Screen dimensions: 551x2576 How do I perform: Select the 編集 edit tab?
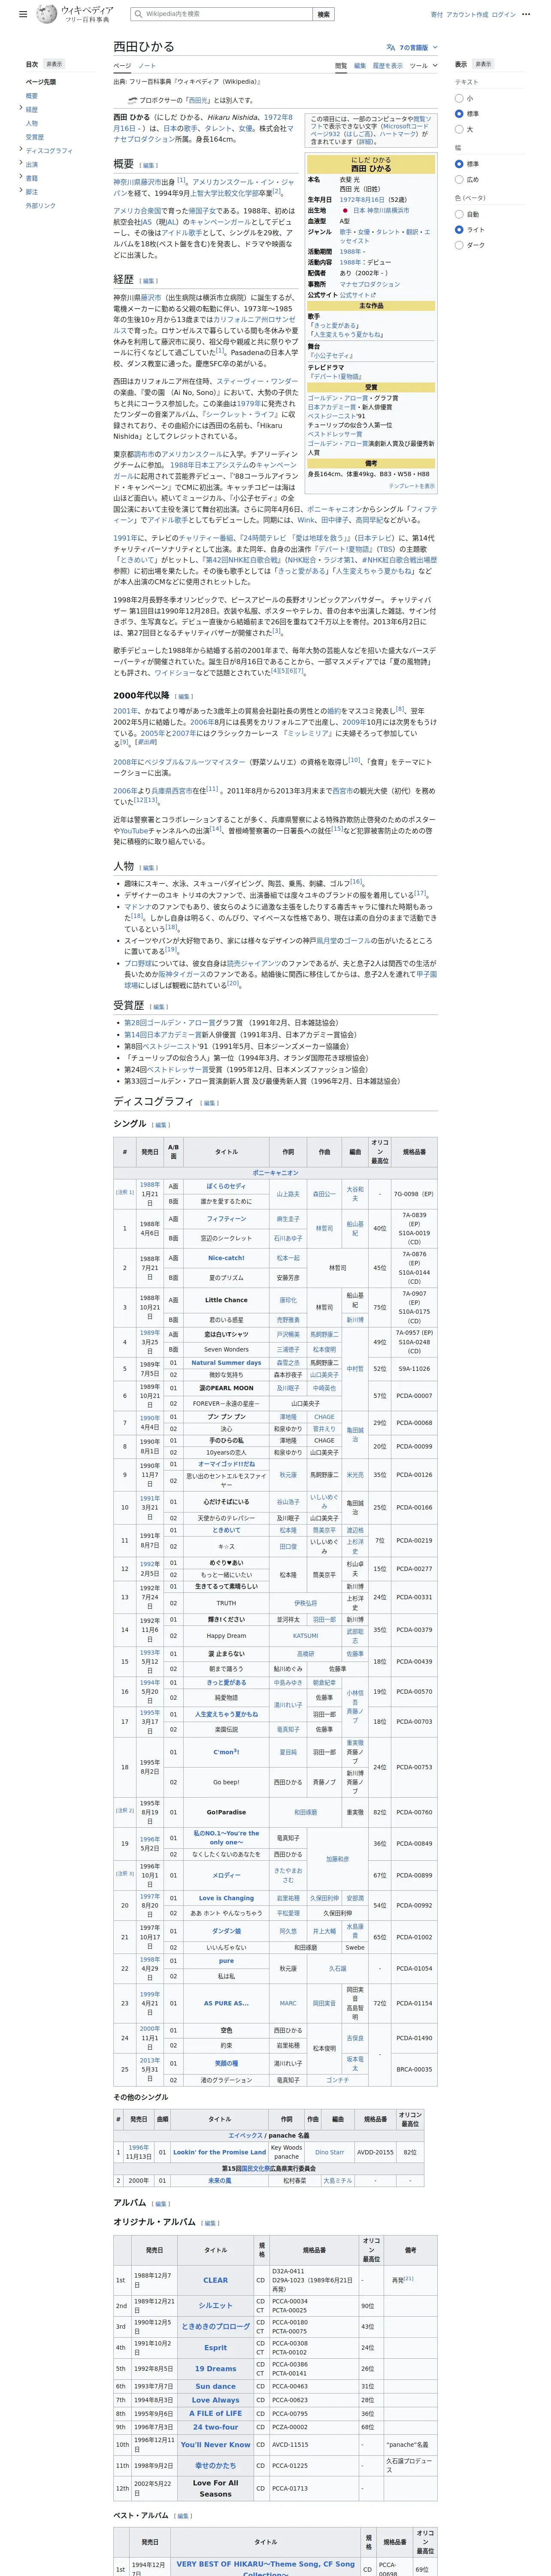[x=360, y=66]
